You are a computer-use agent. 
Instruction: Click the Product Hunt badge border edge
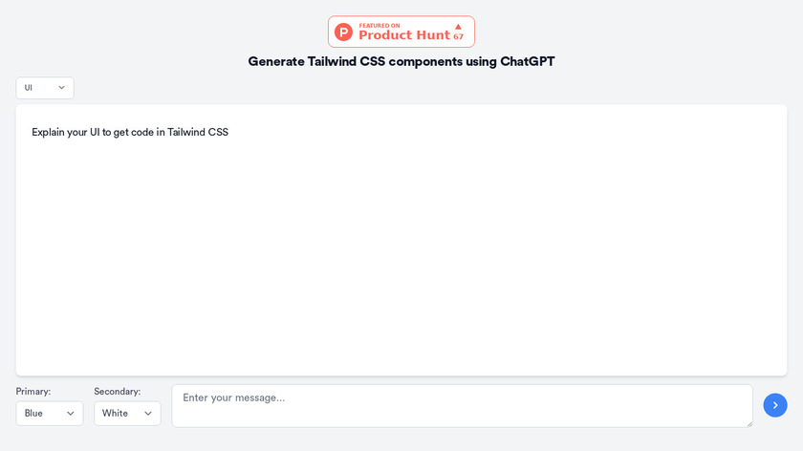coord(329,32)
